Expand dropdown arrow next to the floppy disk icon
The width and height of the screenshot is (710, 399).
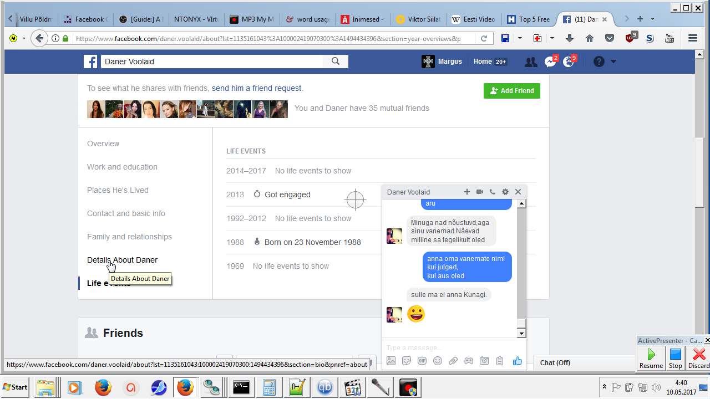tap(520, 38)
